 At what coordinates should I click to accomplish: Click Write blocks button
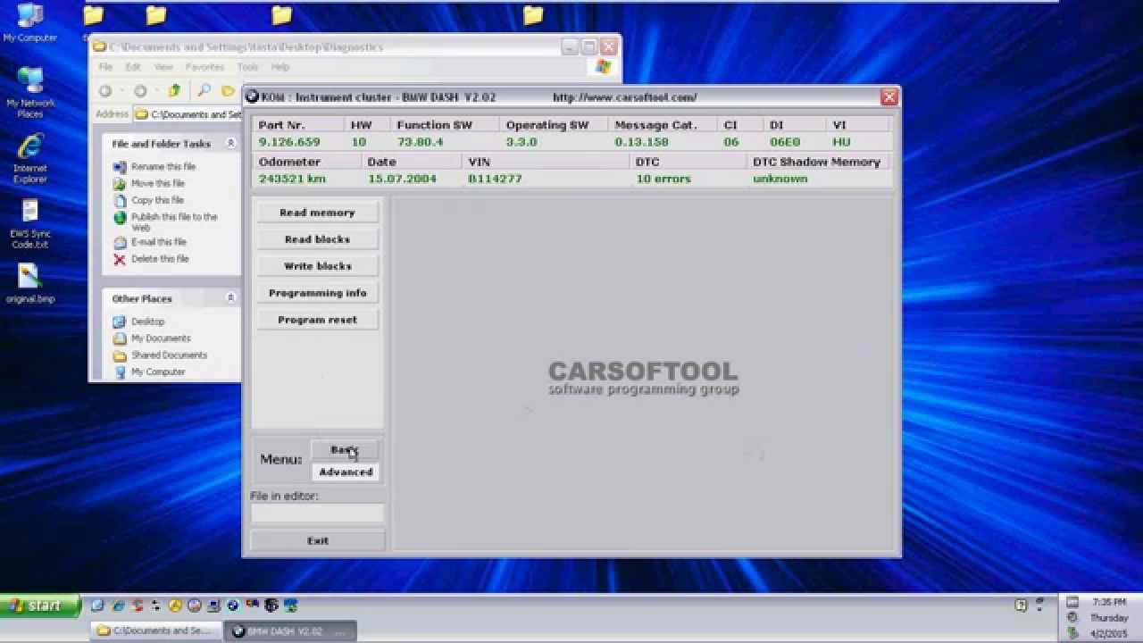(317, 266)
